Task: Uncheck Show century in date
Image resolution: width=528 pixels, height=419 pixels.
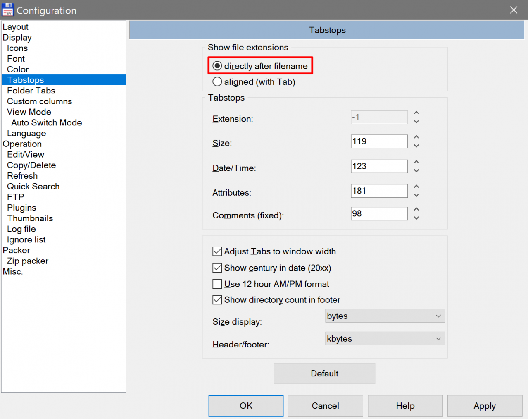Action: (x=217, y=268)
